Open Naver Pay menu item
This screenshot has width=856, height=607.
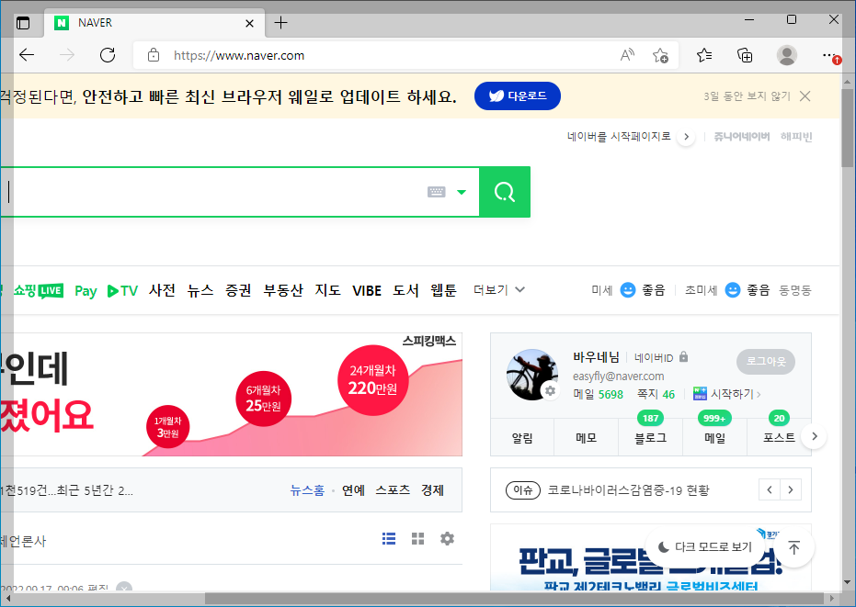tap(86, 291)
